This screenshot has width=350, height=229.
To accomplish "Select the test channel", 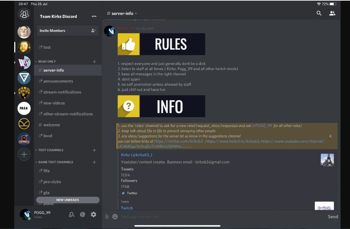I will click(68, 47).
